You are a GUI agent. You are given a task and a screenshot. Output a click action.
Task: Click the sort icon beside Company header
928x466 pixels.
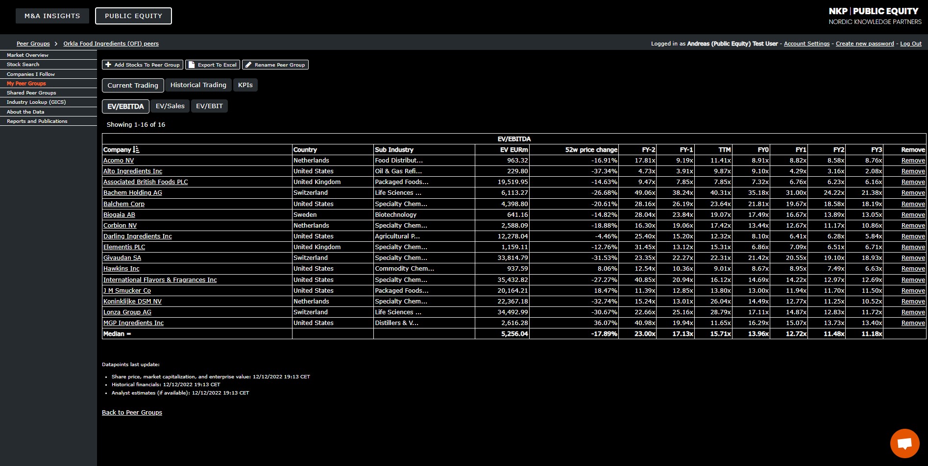[x=136, y=149]
